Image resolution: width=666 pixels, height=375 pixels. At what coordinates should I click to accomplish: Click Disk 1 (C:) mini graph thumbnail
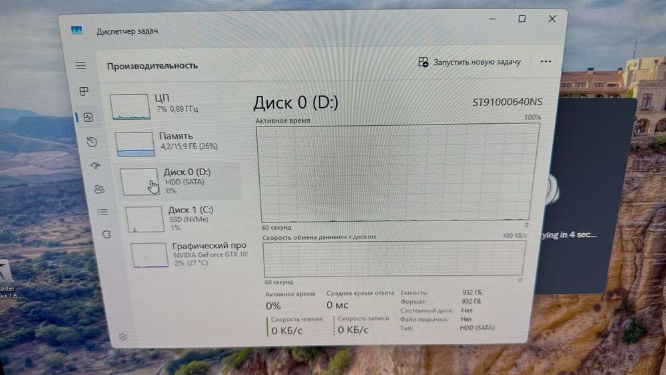pyautogui.click(x=145, y=219)
